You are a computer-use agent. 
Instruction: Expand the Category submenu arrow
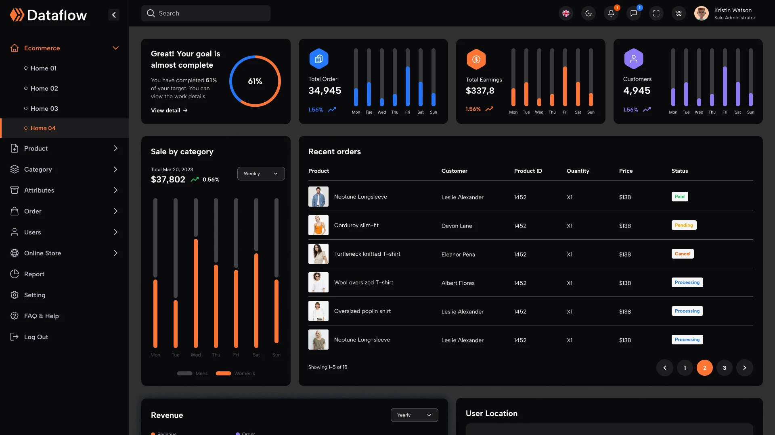point(116,169)
